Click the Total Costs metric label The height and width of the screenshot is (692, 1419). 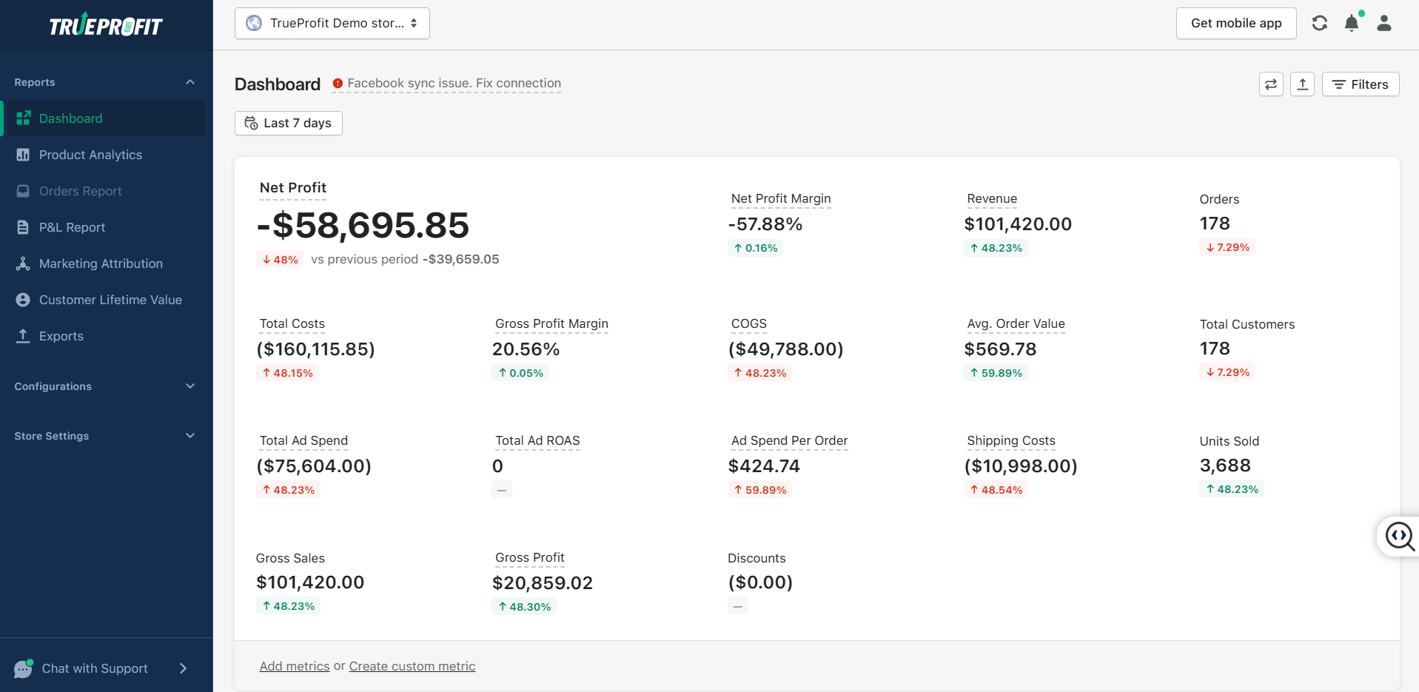292,323
